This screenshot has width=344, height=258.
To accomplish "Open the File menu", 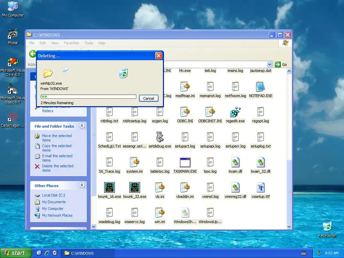I will [32, 43].
